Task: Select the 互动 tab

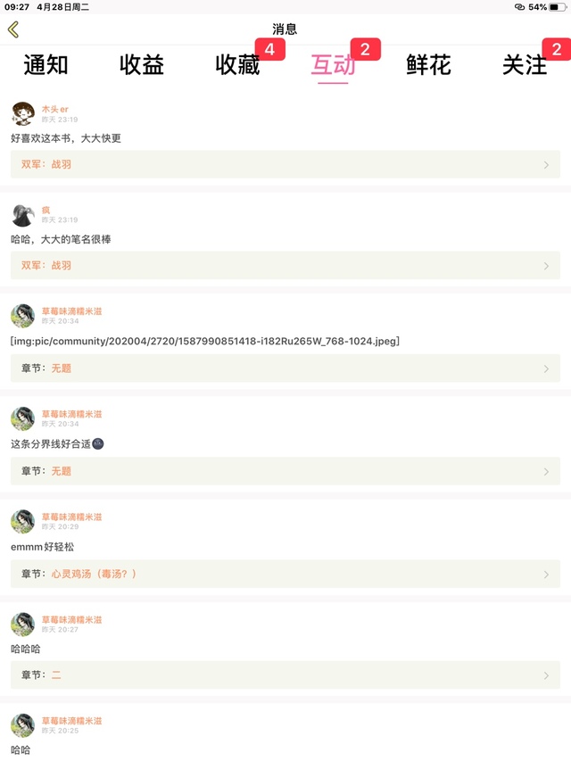Action: coord(333,64)
